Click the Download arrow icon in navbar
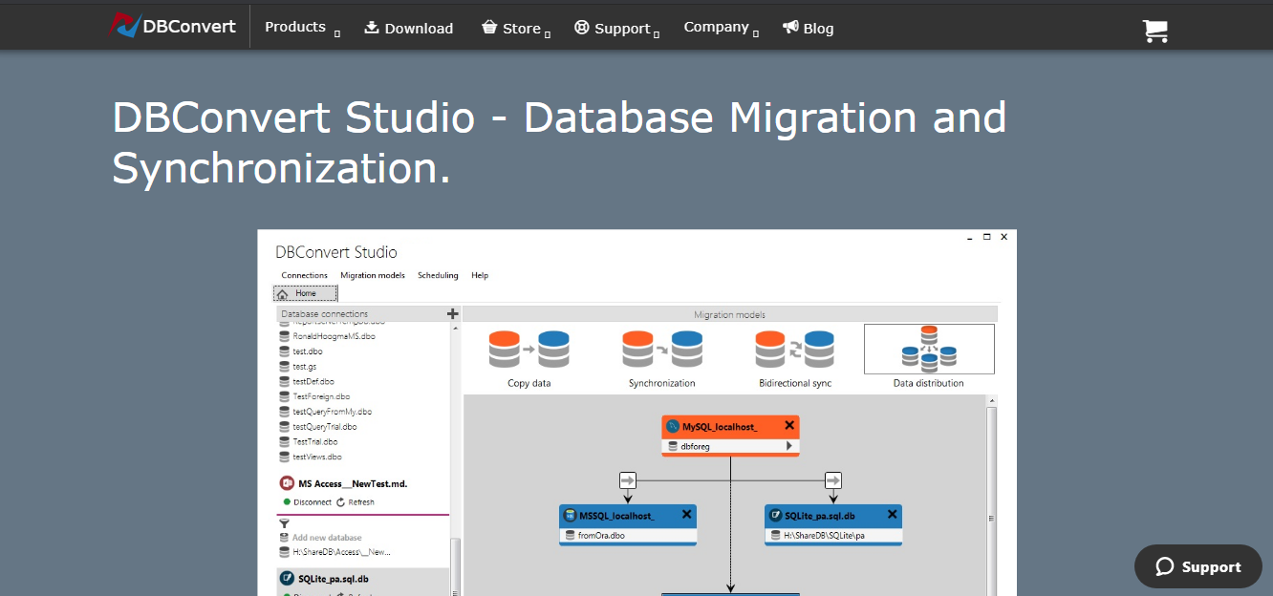 pos(372,28)
